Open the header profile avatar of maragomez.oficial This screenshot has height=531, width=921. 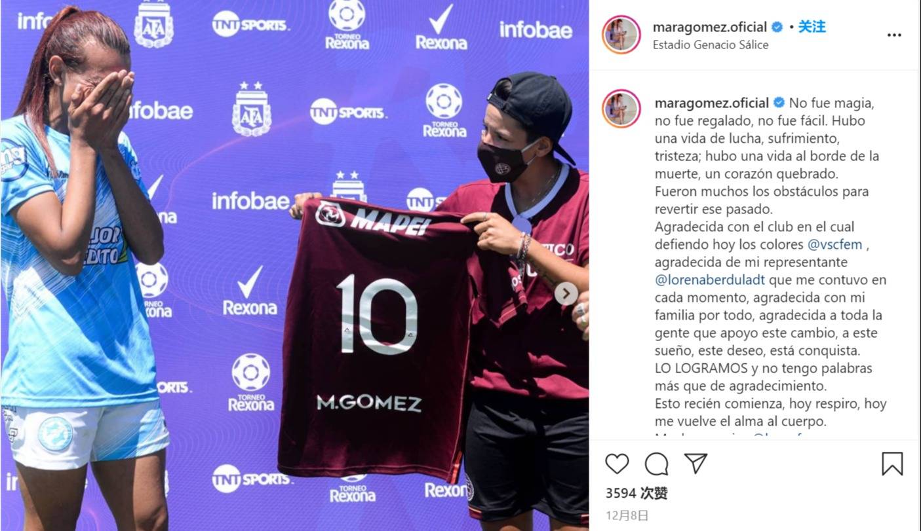[621, 35]
